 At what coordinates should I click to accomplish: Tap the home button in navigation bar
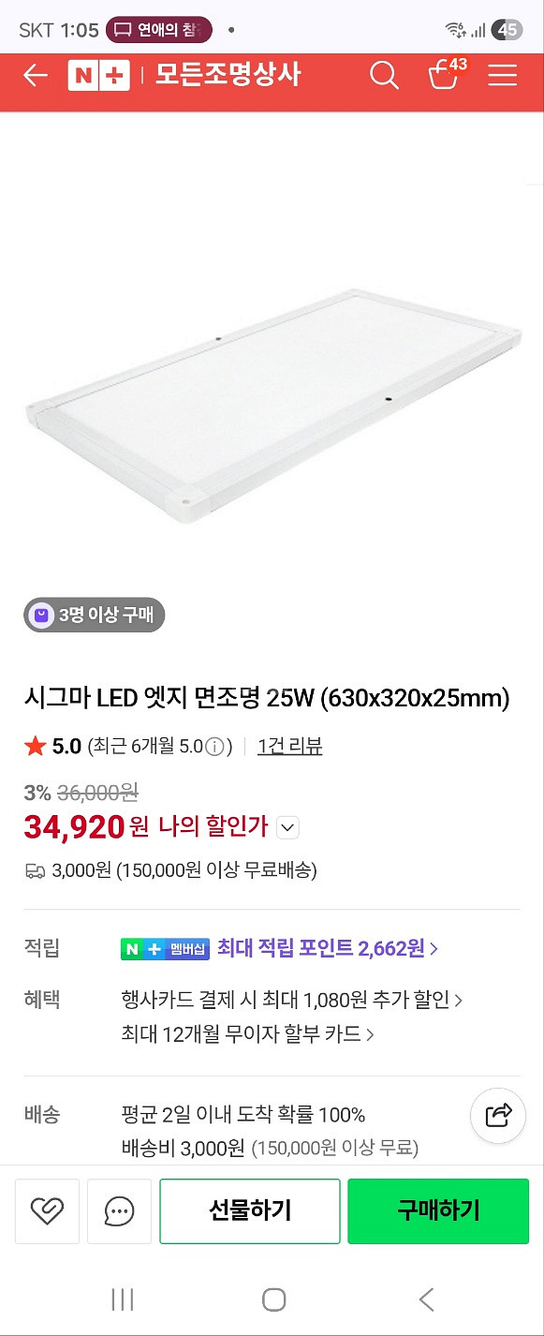[x=272, y=1299]
